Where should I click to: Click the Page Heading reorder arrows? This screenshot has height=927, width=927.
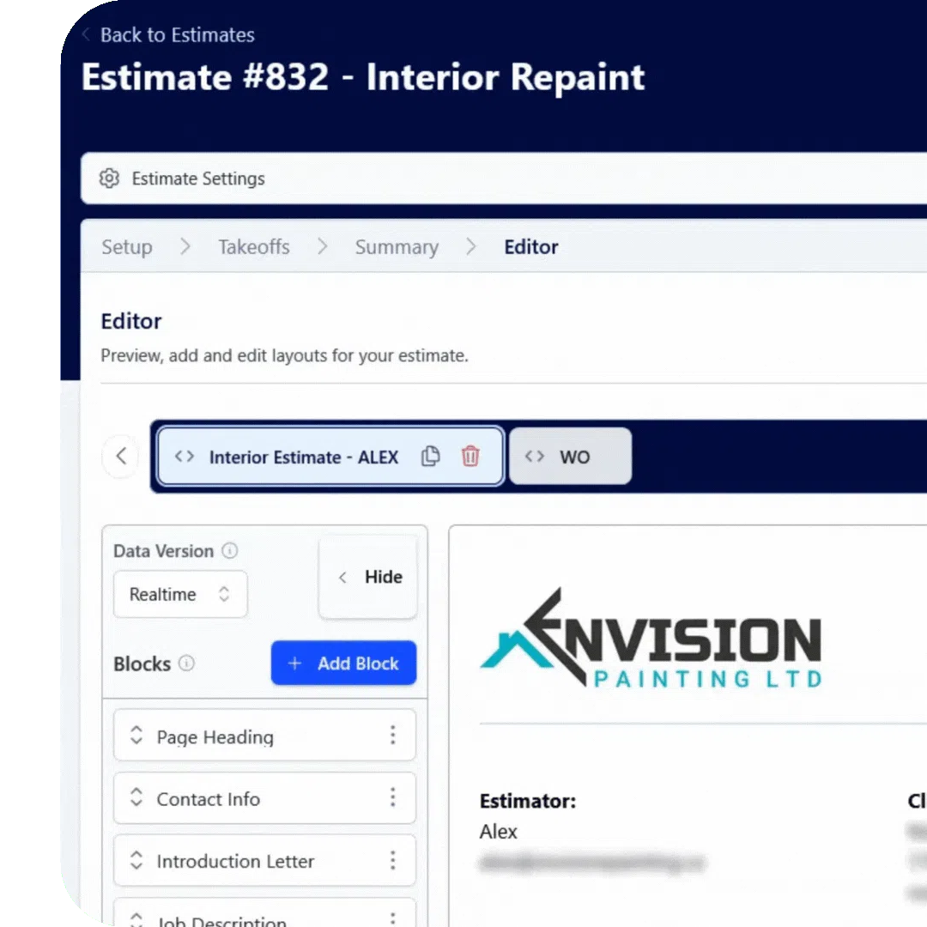136,735
